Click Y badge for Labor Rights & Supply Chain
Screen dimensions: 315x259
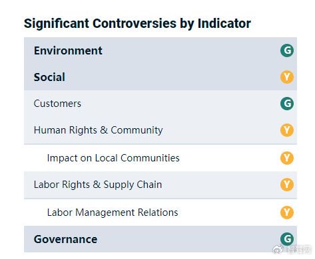coord(287,185)
